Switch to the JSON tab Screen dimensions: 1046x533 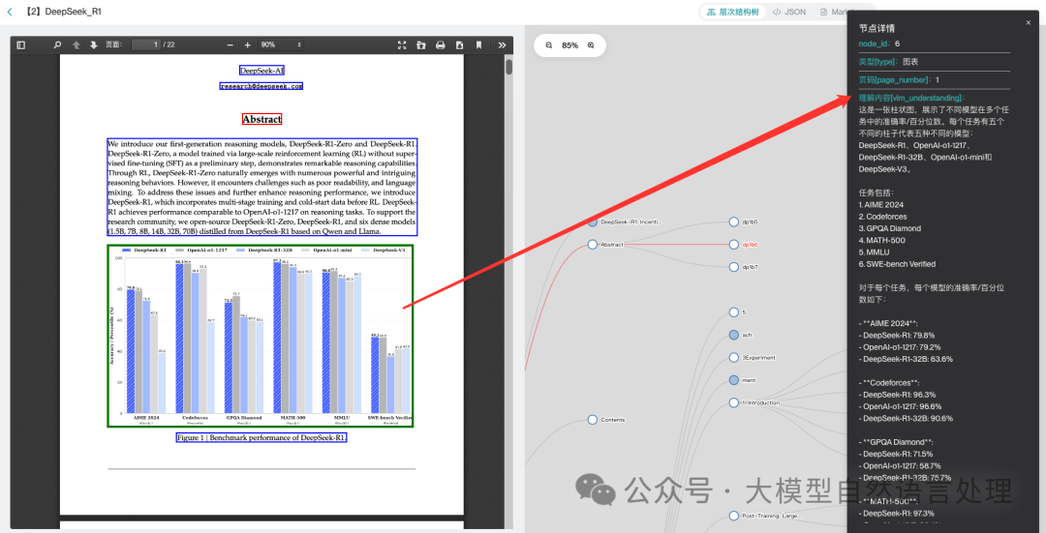click(789, 12)
